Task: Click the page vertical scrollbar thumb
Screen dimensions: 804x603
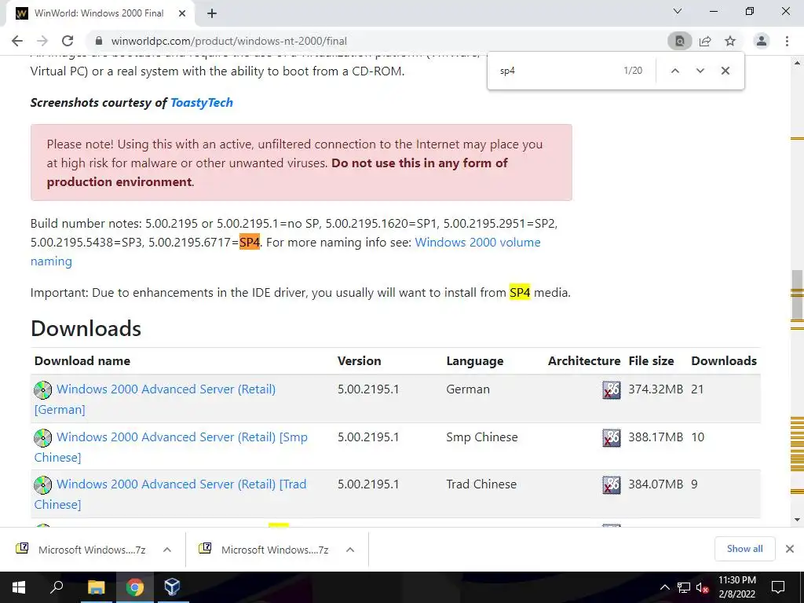Action: [797, 295]
